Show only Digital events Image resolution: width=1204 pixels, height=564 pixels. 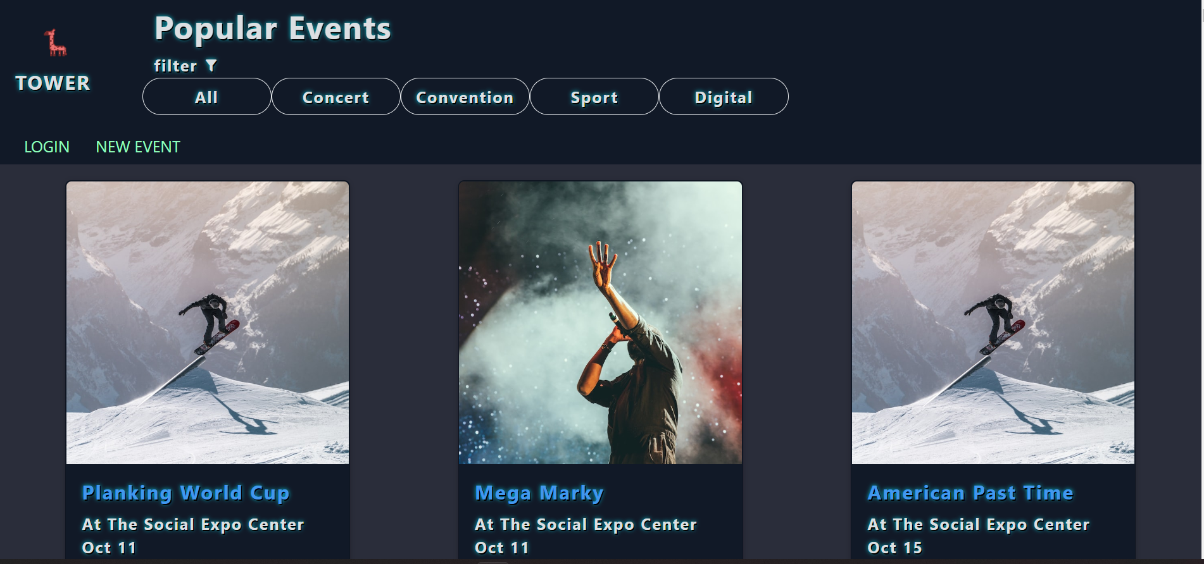[724, 97]
